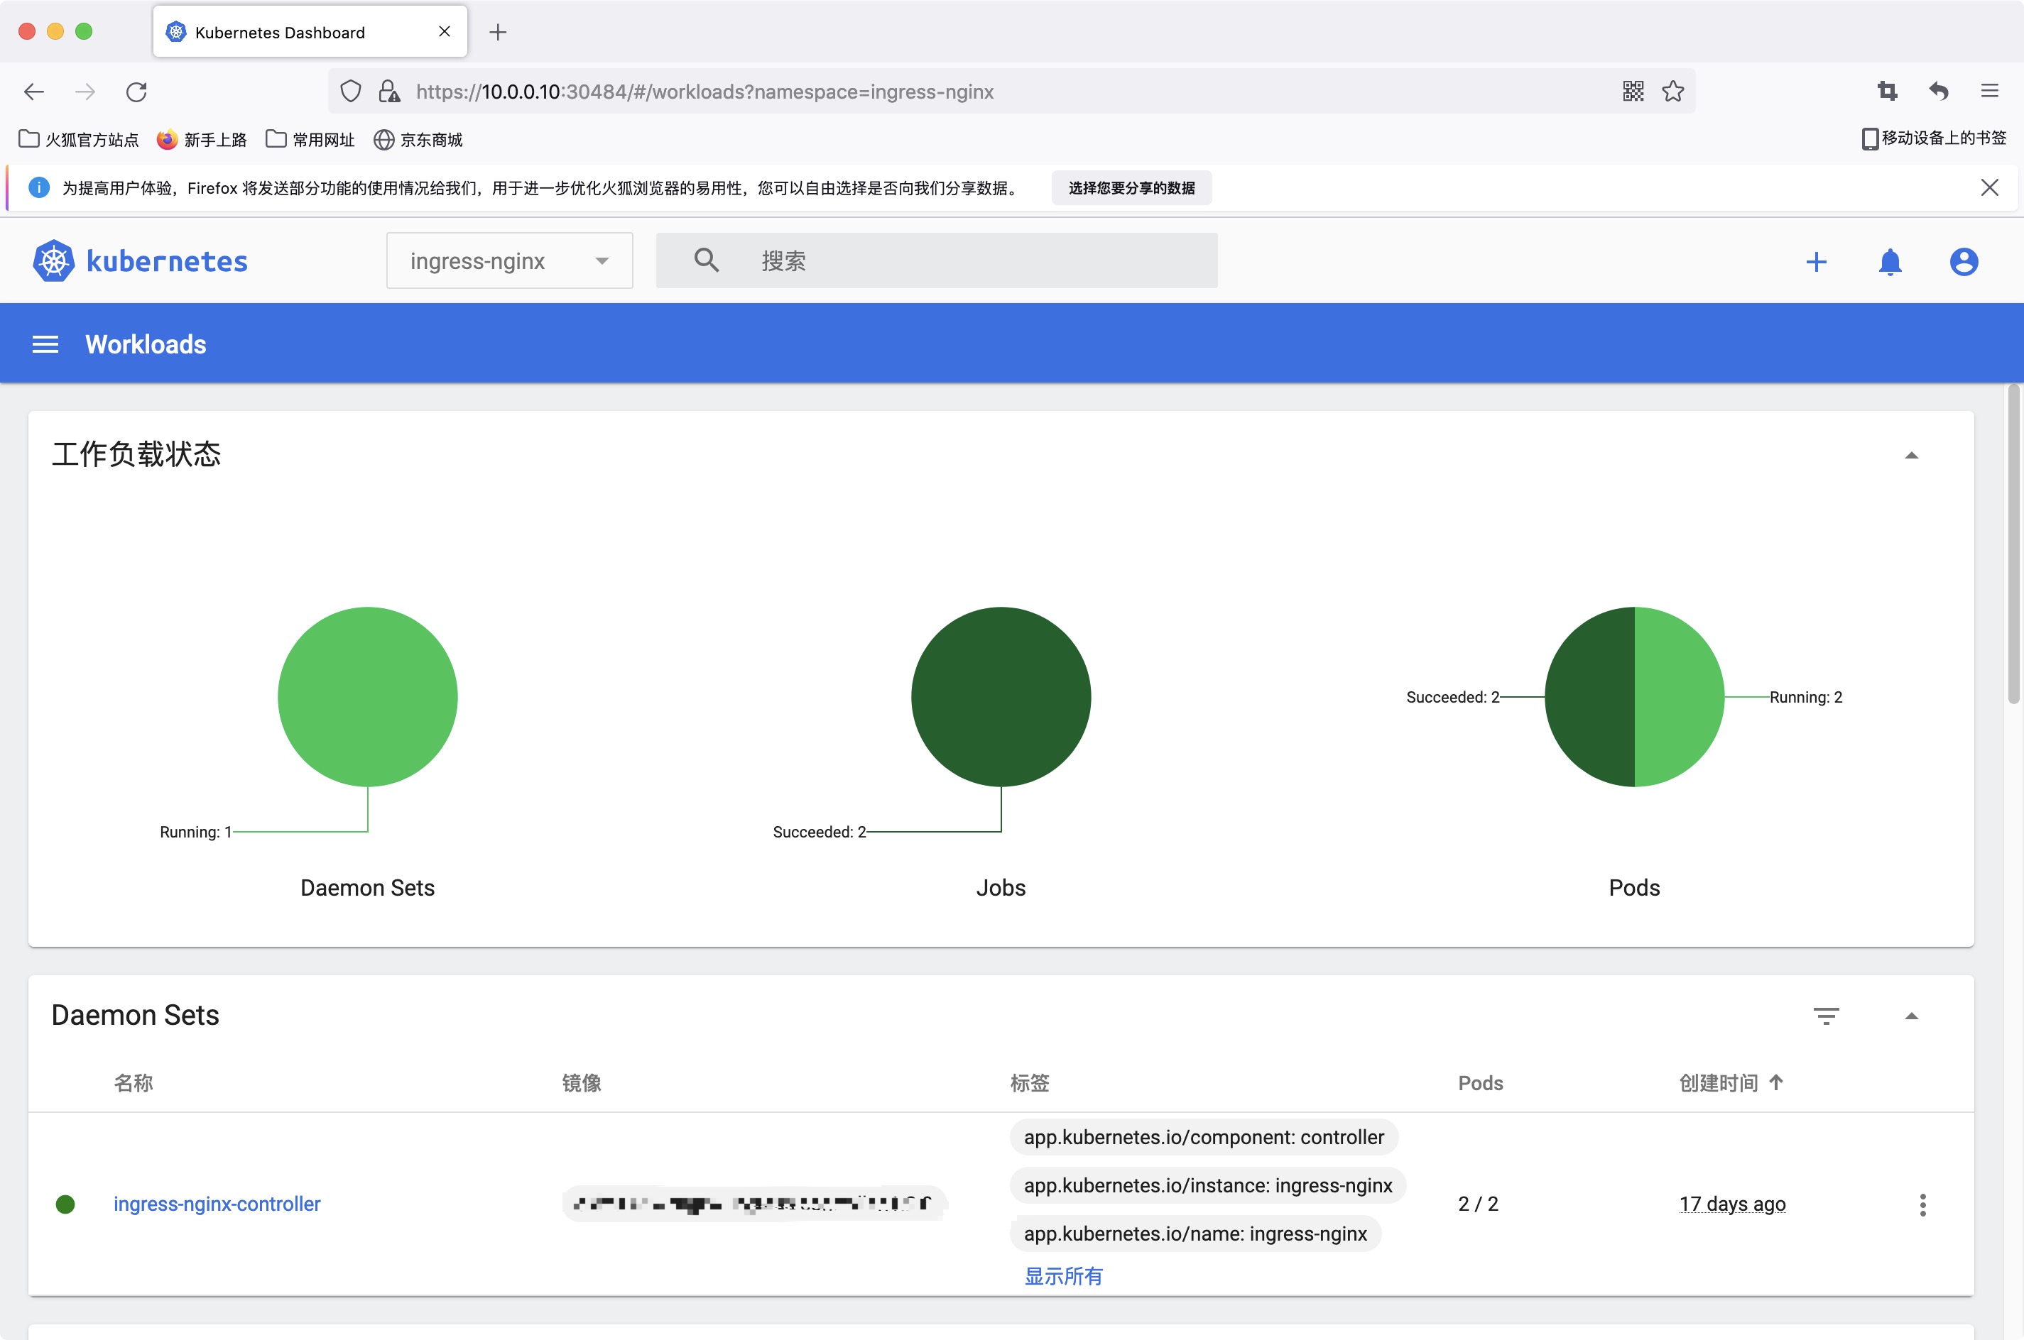Click the 标签 column header
This screenshot has height=1340, width=2024.
[x=1030, y=1083]
